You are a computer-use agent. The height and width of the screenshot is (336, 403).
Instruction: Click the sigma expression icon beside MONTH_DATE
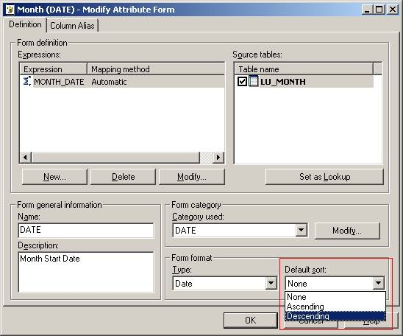tap(27, 81)
